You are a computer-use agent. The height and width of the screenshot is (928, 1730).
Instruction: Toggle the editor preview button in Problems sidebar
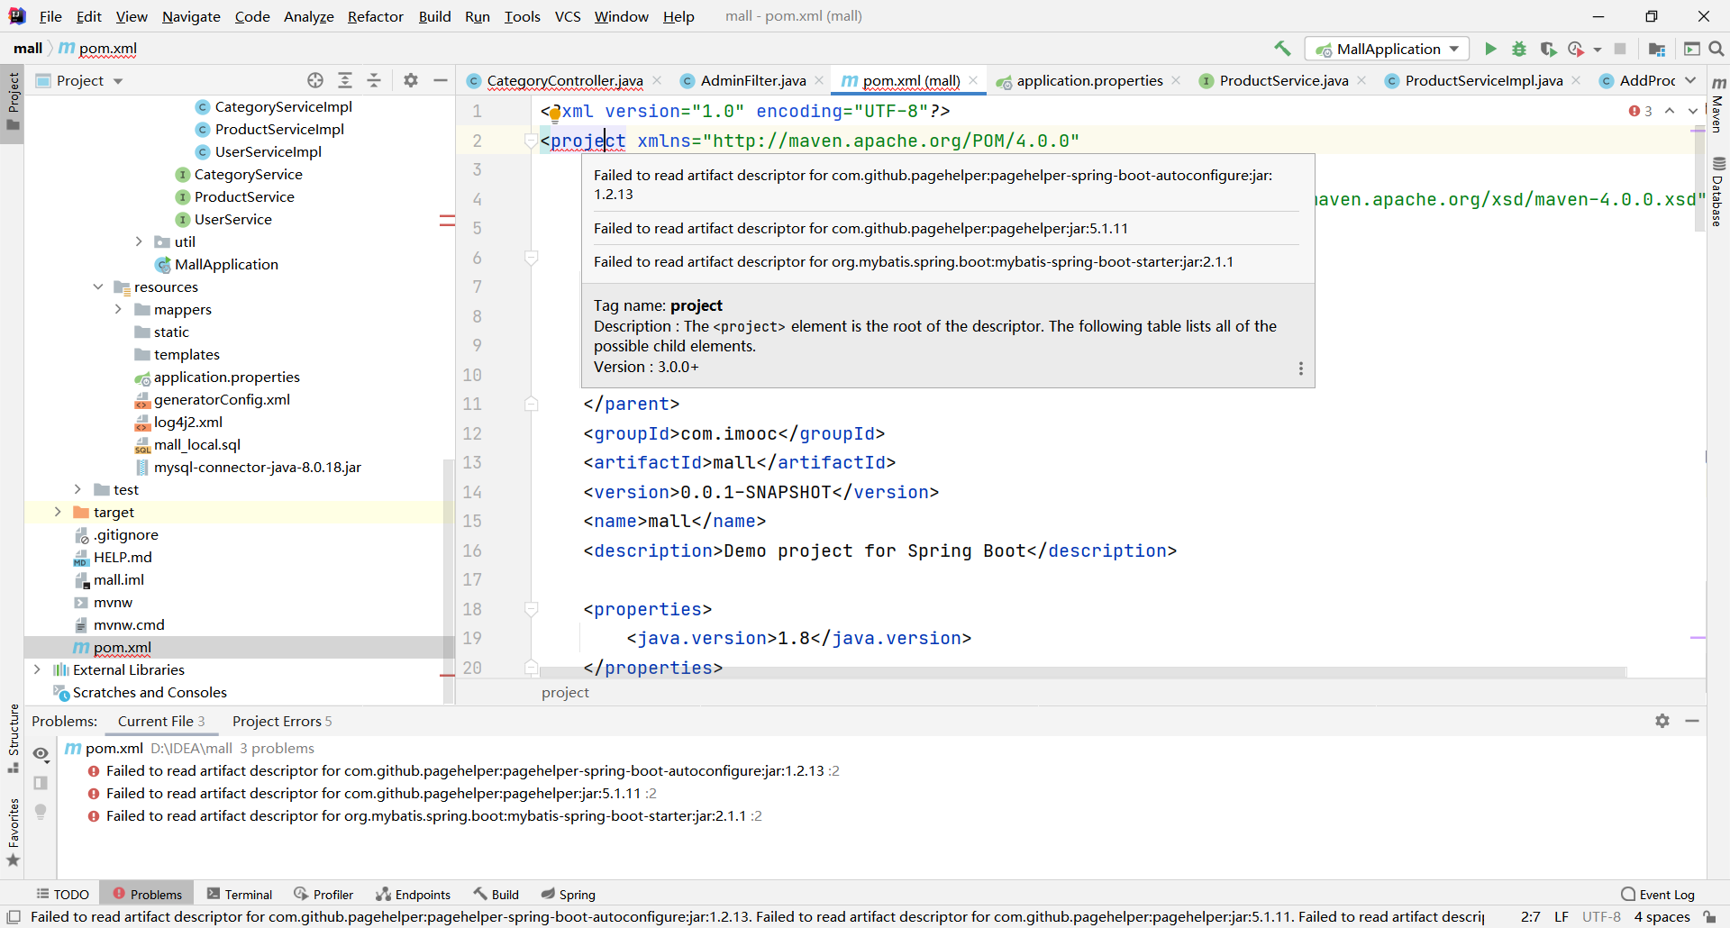(x=41, y=783)
